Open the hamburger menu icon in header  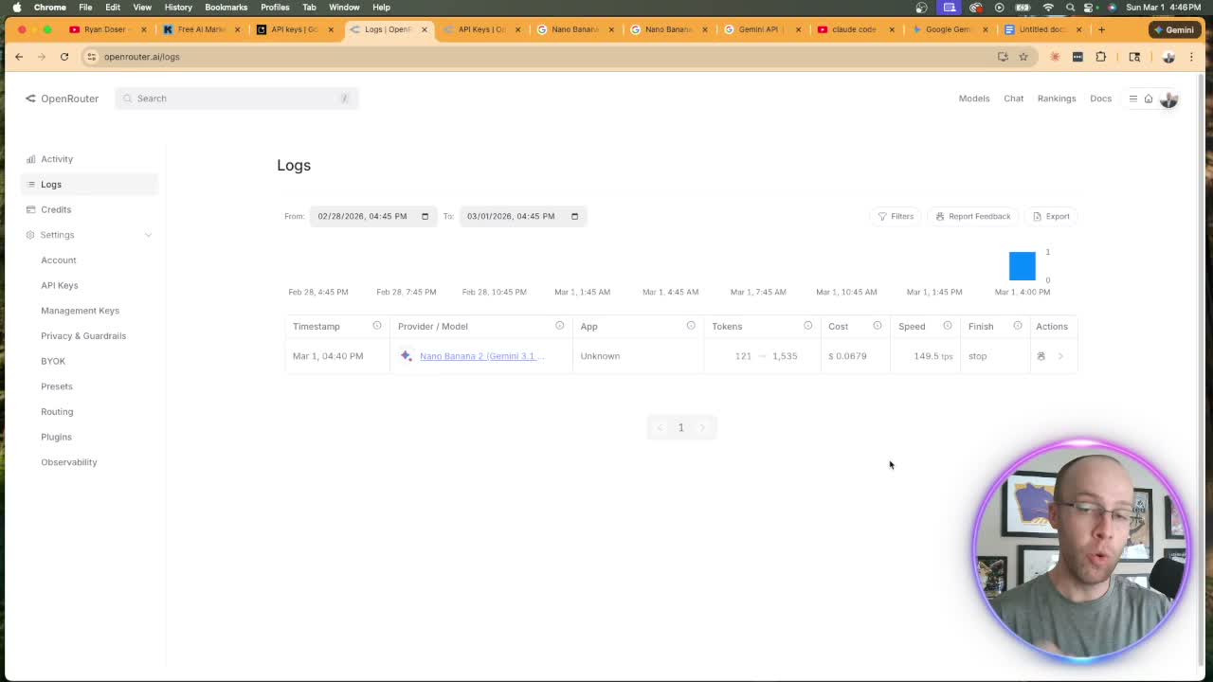point(1132,99)
